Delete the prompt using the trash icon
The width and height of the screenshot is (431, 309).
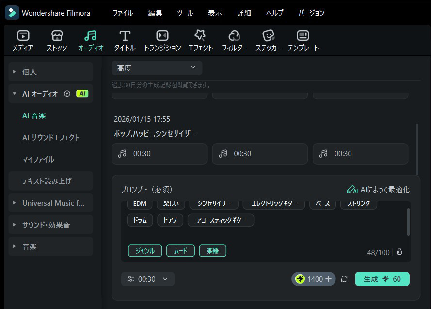pos(399,251)
